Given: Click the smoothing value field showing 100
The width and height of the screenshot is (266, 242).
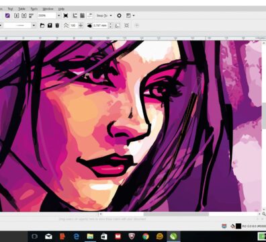Looking at the screenshot, I should [73, 26].
